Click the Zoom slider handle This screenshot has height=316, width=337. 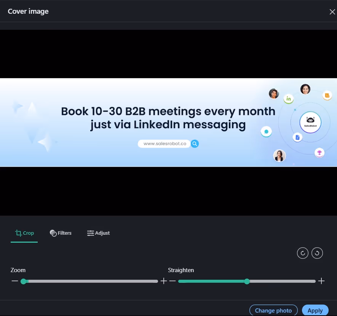pyautogui.click(x=24, y=281)
